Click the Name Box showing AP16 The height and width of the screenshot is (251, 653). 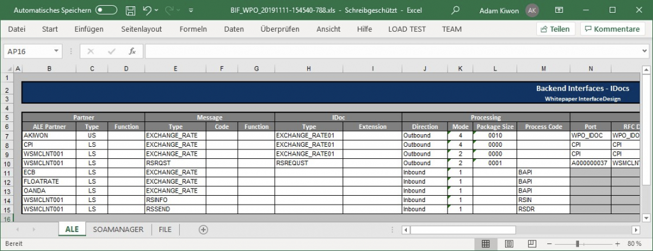28,51
